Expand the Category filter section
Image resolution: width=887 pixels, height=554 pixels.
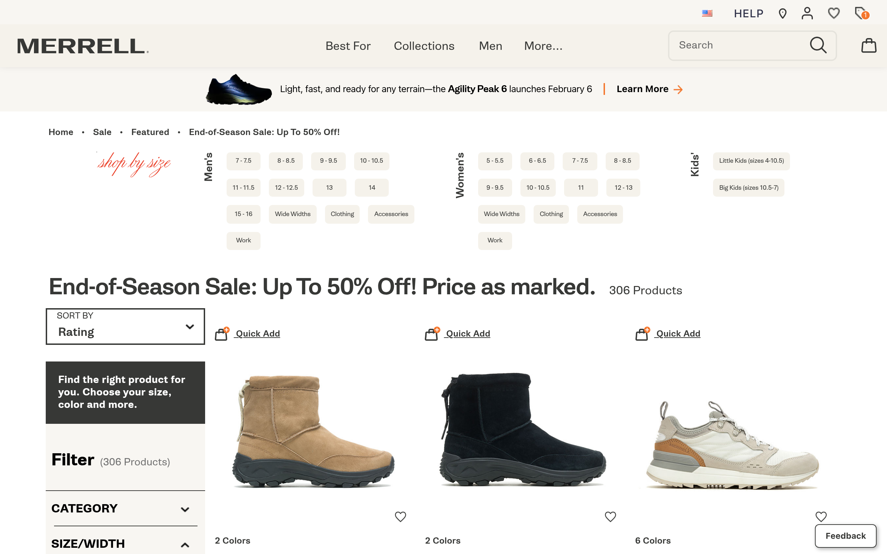121,509
